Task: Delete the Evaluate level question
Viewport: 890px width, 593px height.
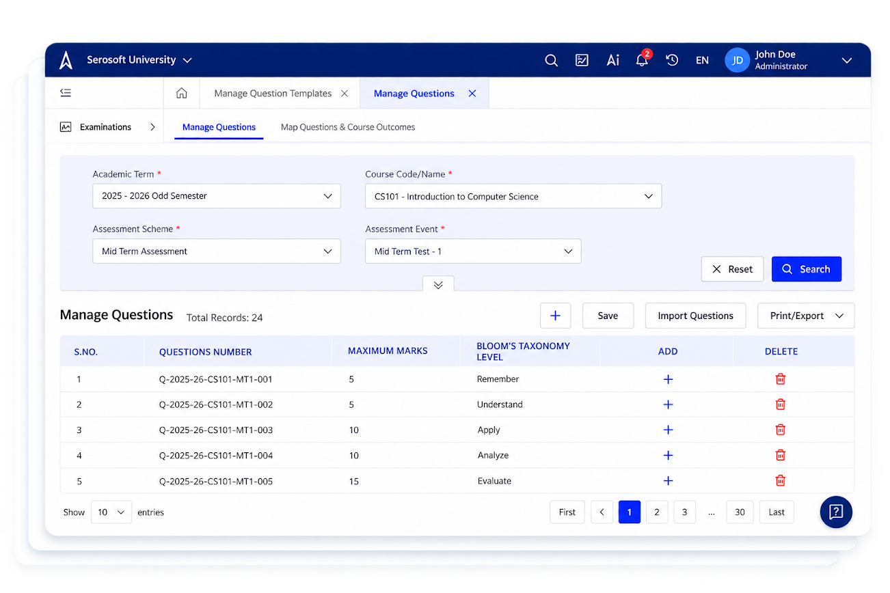Action: coord(781,480)
